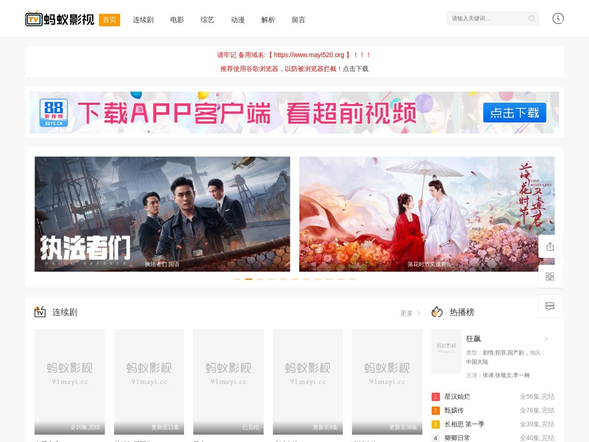The width and height of the screenshot is (589, 442).
Task: Click the number 3 rank badge
Action: coord(436,425)
